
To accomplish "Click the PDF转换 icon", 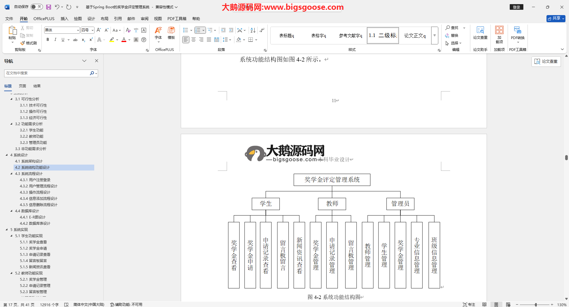I will [x=517, y=33].
